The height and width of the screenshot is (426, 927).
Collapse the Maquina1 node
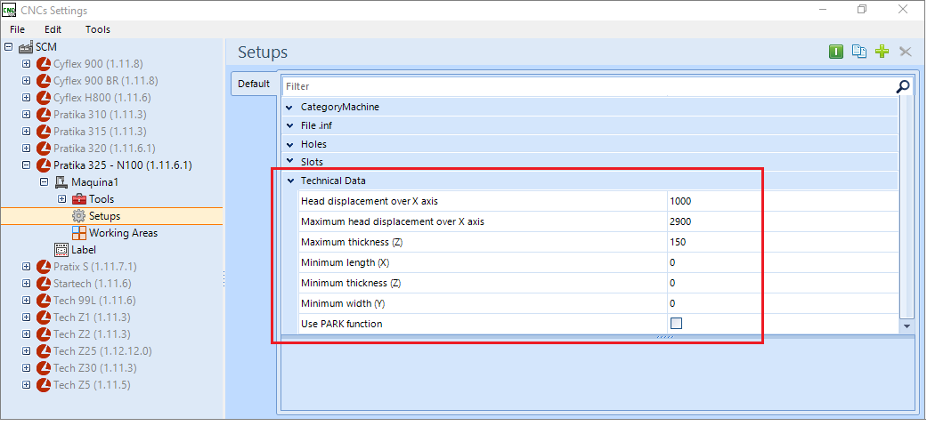click(44, 182)
